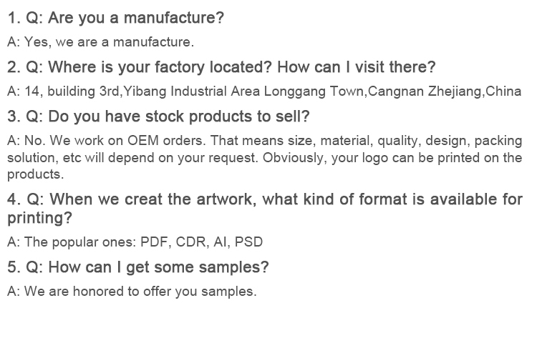The height and width of the screenshot is (348, 537).
Task: Click the lone word 'products.'
Action: (36, 174)
